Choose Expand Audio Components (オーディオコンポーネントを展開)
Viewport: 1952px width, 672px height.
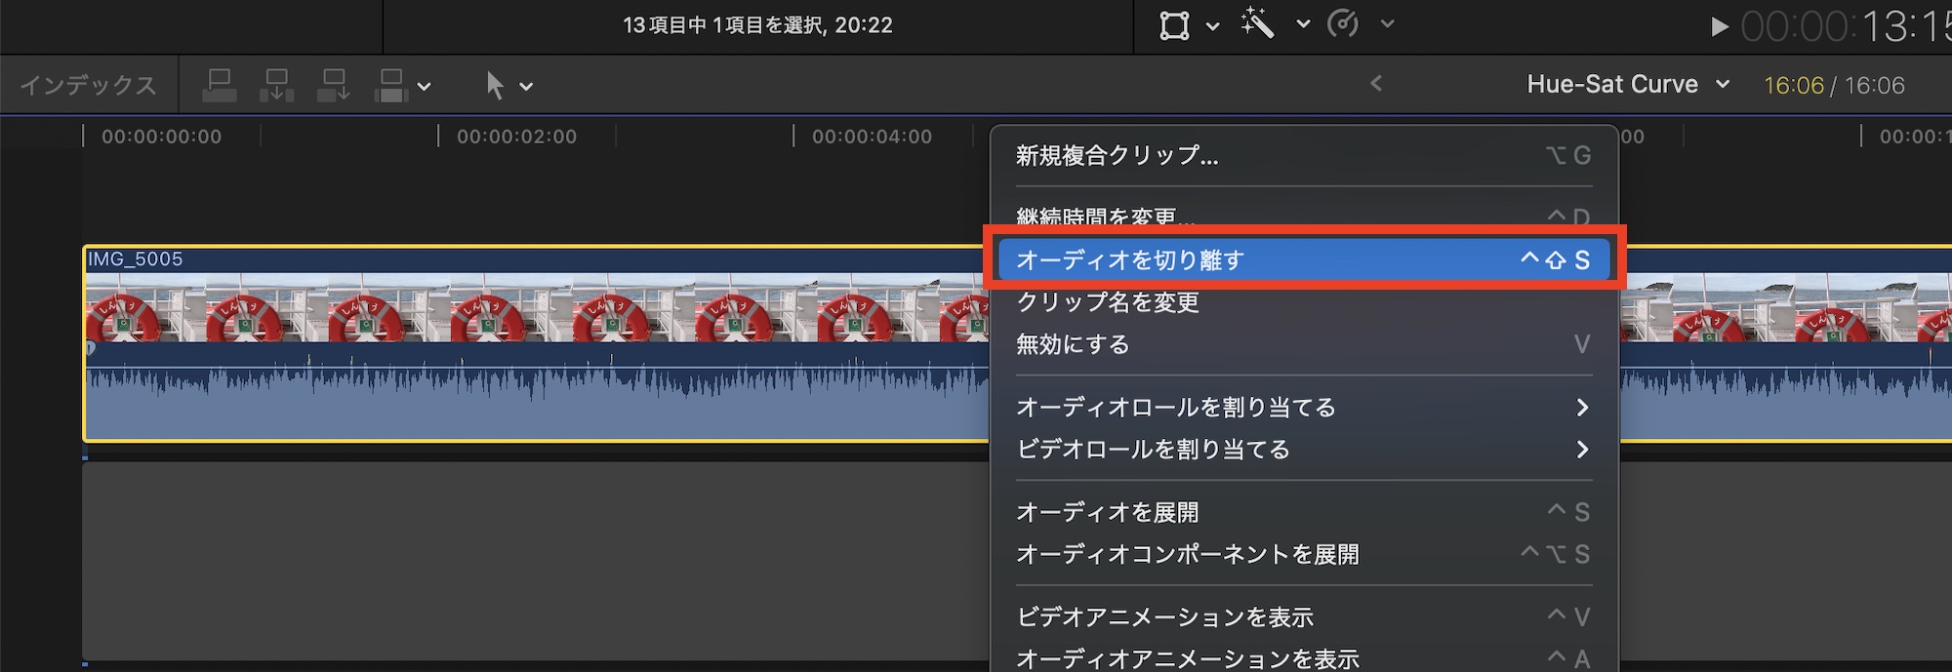tap(1304, 554)
